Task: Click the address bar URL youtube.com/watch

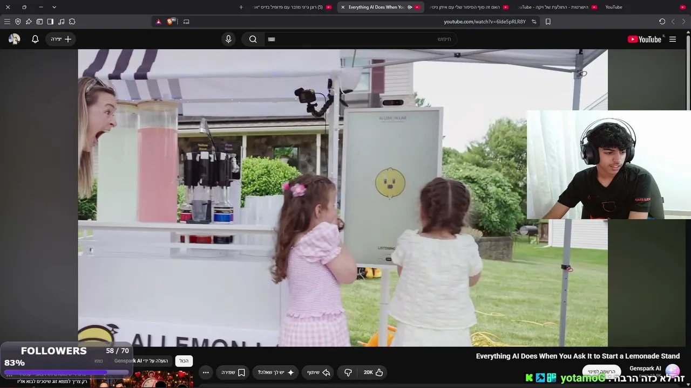Action: coord(484,22)
